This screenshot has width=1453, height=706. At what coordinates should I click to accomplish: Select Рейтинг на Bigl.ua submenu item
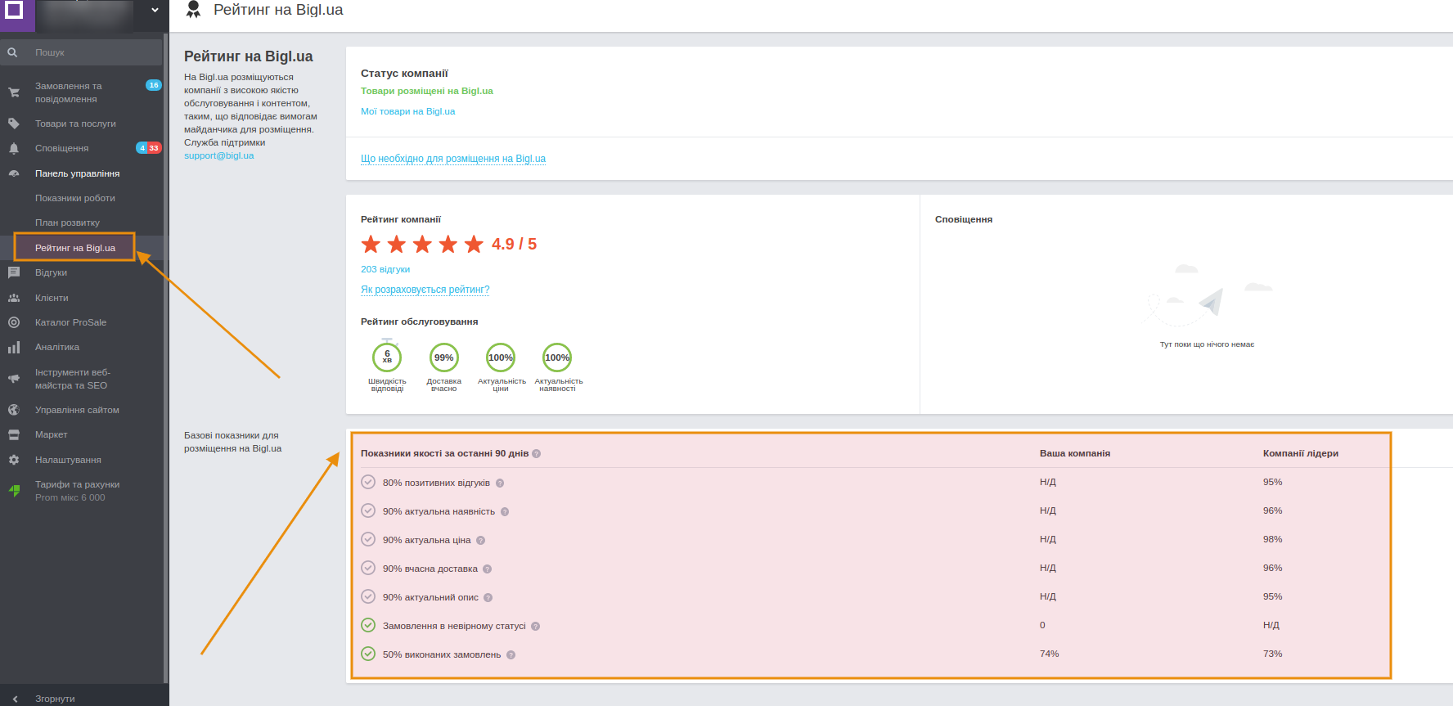click(75, 248)
